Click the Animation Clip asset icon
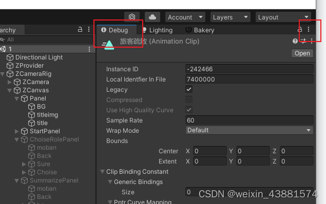The width and height of the screenshot is (326, 204). (x=108, y=45)
